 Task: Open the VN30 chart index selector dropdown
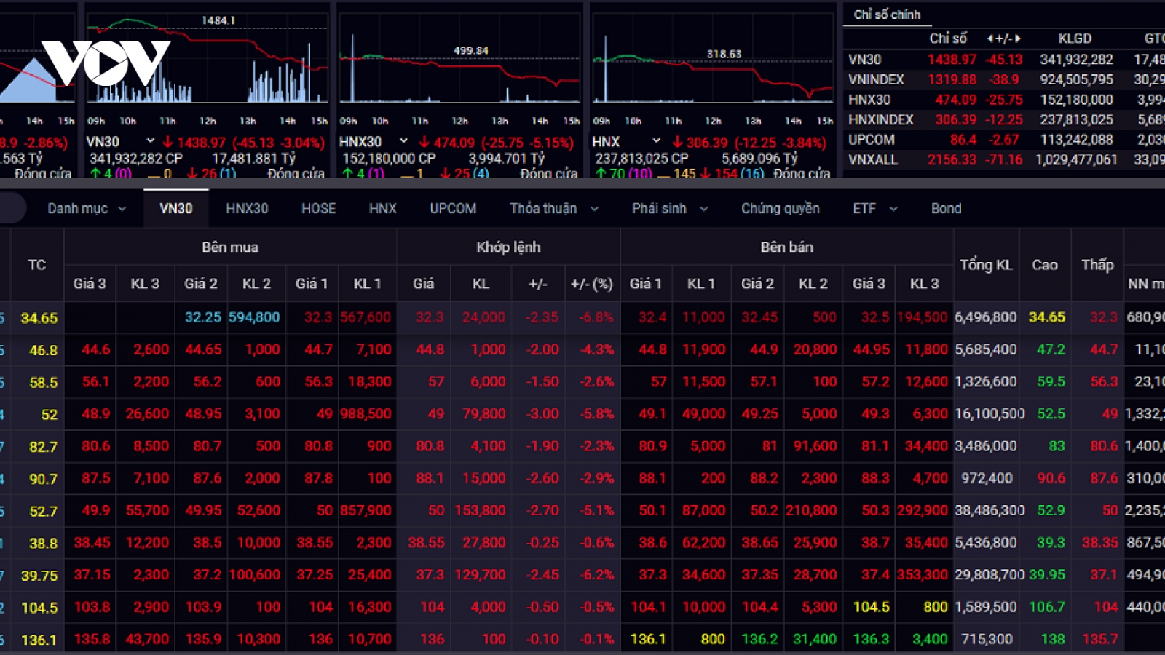150,140
